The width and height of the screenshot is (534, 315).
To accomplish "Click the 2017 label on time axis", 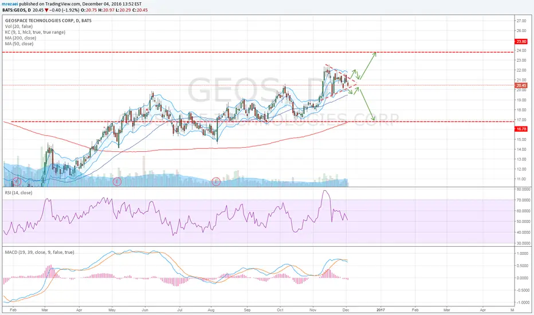I will [380, 310].
